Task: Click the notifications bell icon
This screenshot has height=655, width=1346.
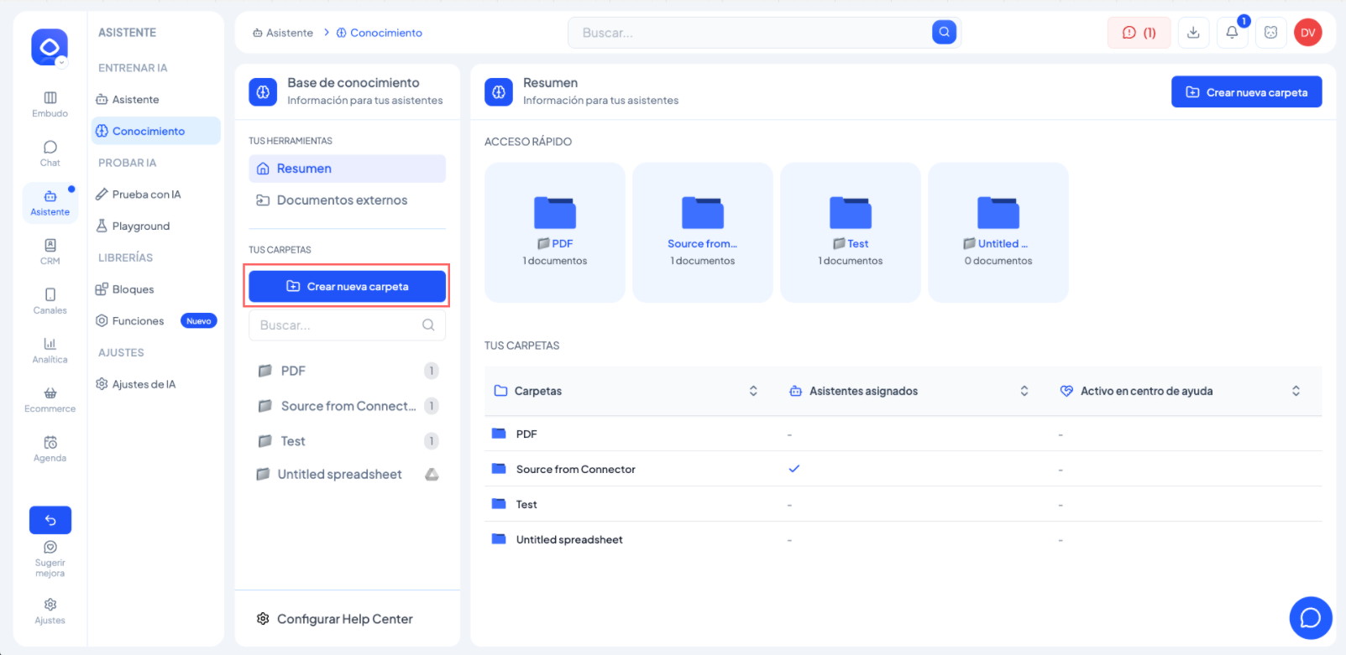Action: [x=1232, y=33]
